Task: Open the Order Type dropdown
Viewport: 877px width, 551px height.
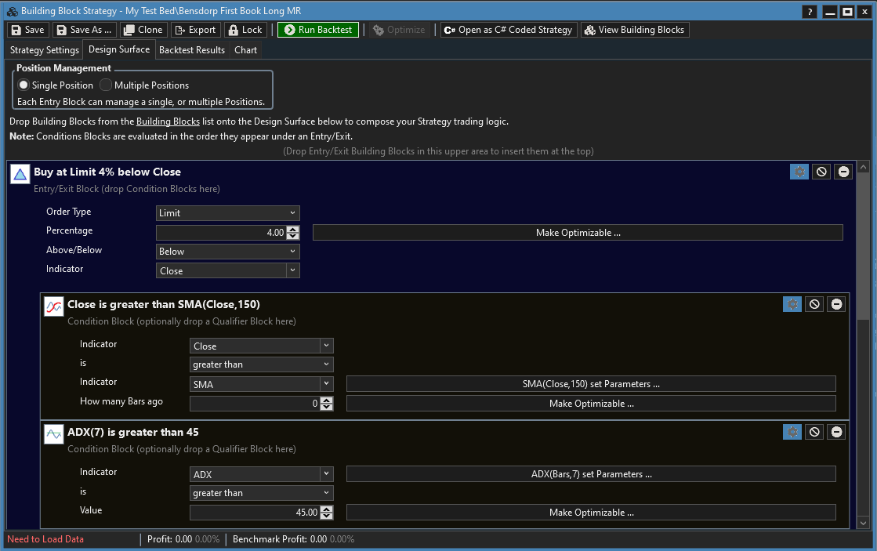Action: (x=227, y=213)
